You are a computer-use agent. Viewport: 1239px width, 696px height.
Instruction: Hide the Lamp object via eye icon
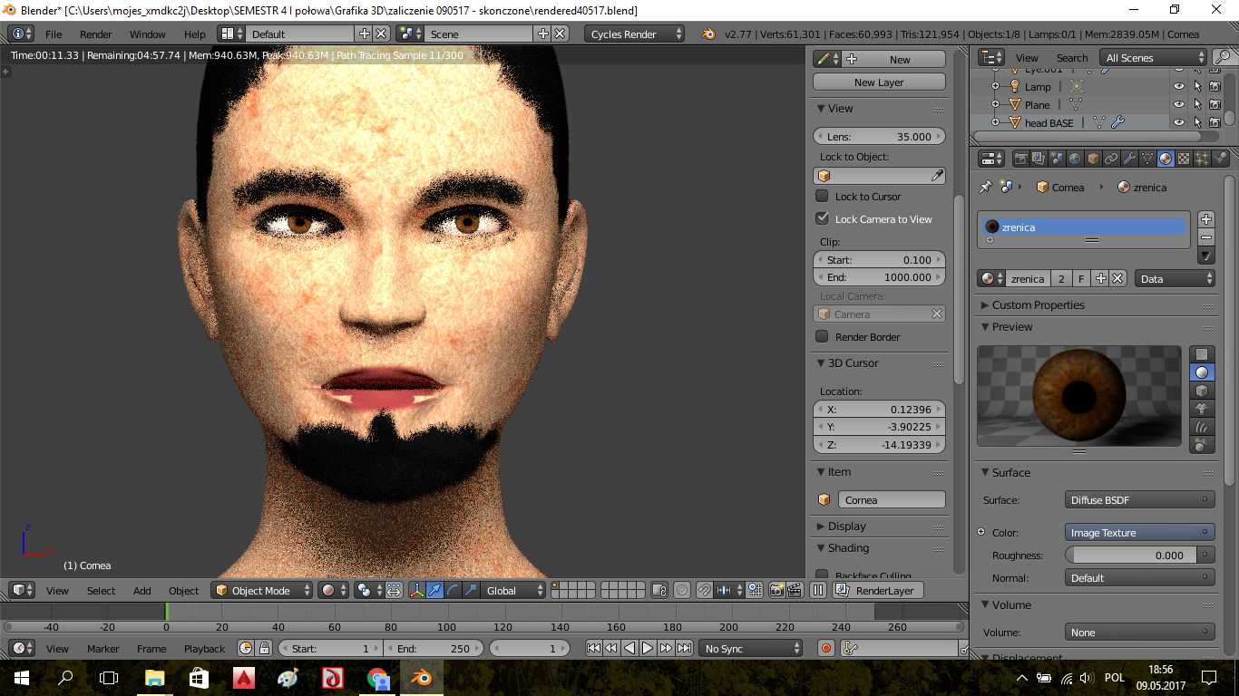point(1178,87)
